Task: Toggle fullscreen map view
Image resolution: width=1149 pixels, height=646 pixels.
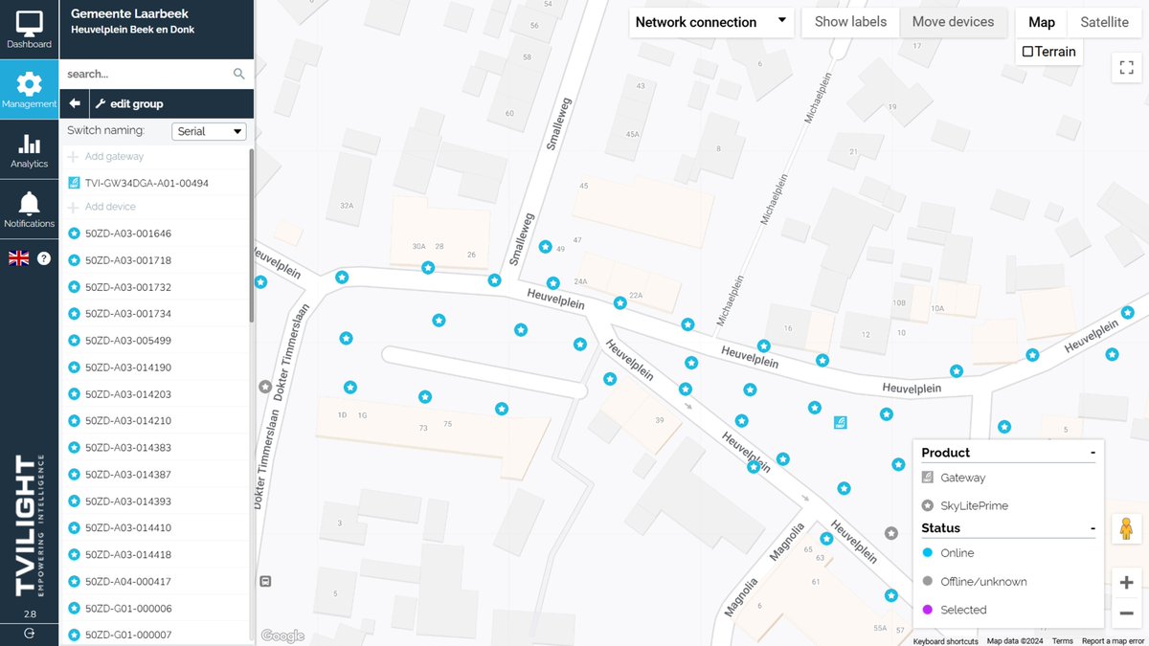Action: [x=1126, y=67]
